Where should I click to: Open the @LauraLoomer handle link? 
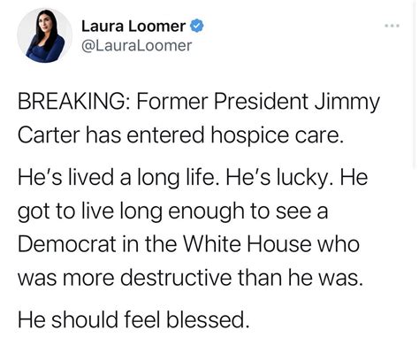tap(136, 46)
